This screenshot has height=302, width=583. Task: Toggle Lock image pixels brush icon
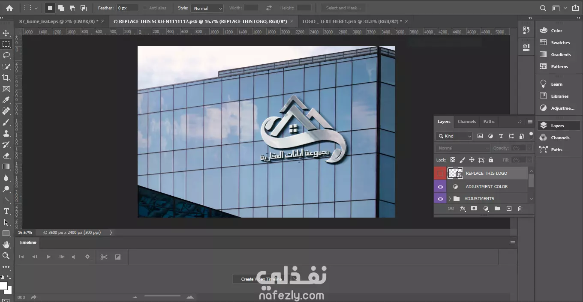pyautogui.click(x=462, y=160)
